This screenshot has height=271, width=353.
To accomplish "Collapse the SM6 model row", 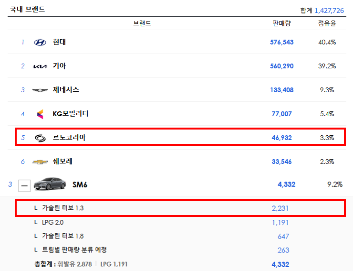I will point(24,186).
